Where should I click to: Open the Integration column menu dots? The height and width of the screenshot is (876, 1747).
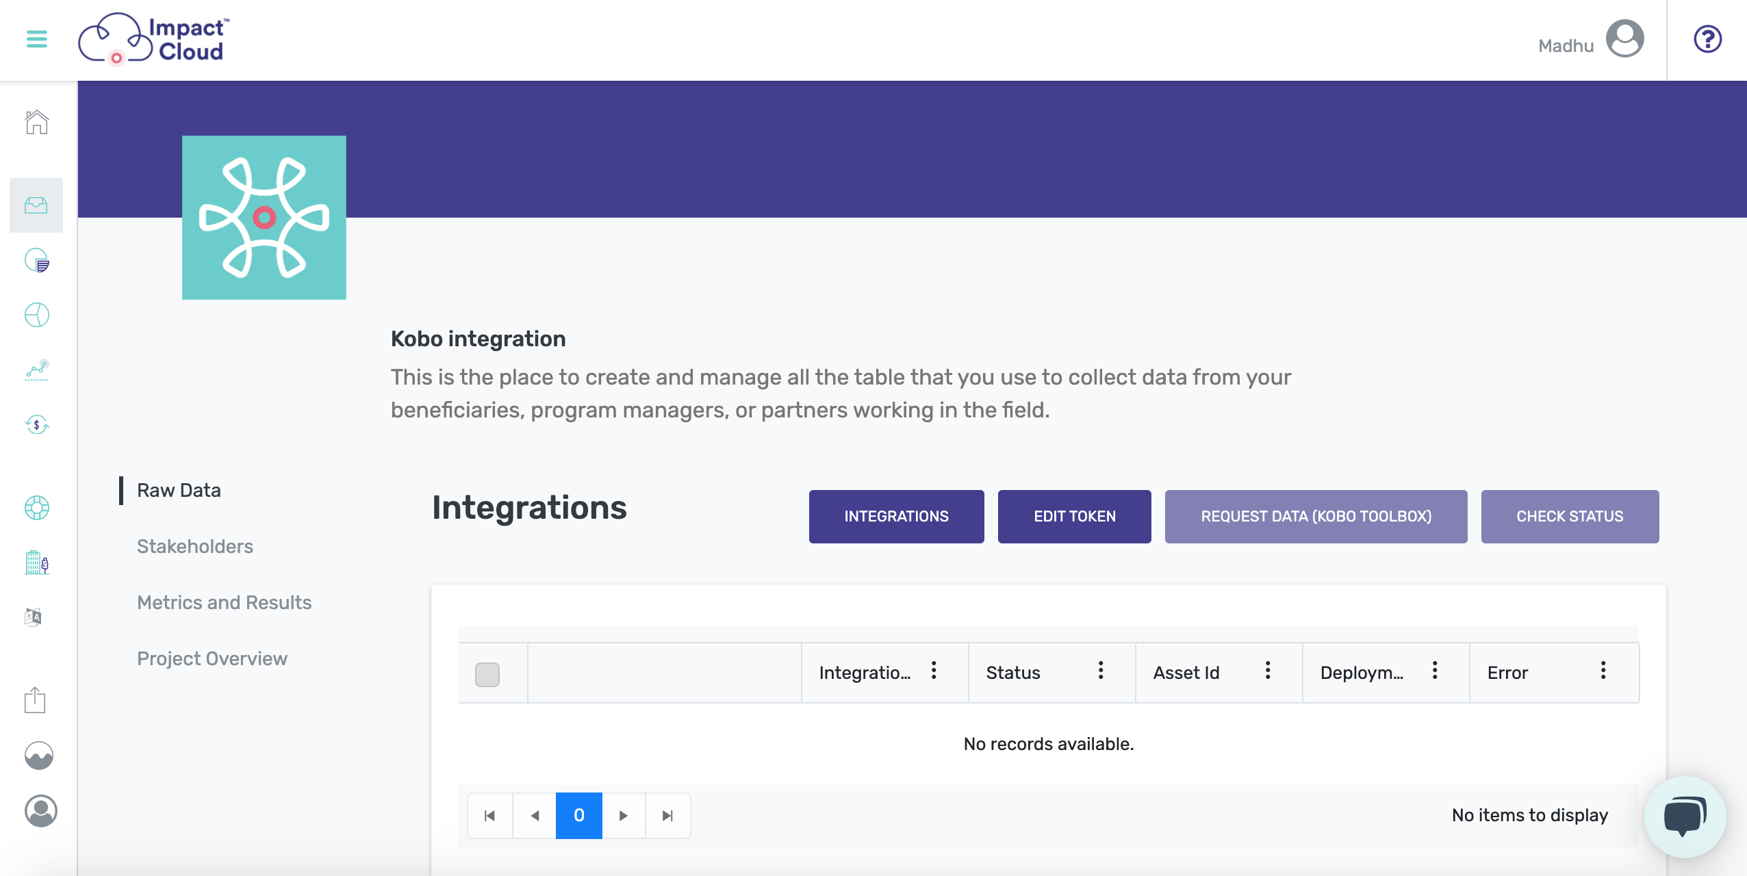(x=934, y=671)
